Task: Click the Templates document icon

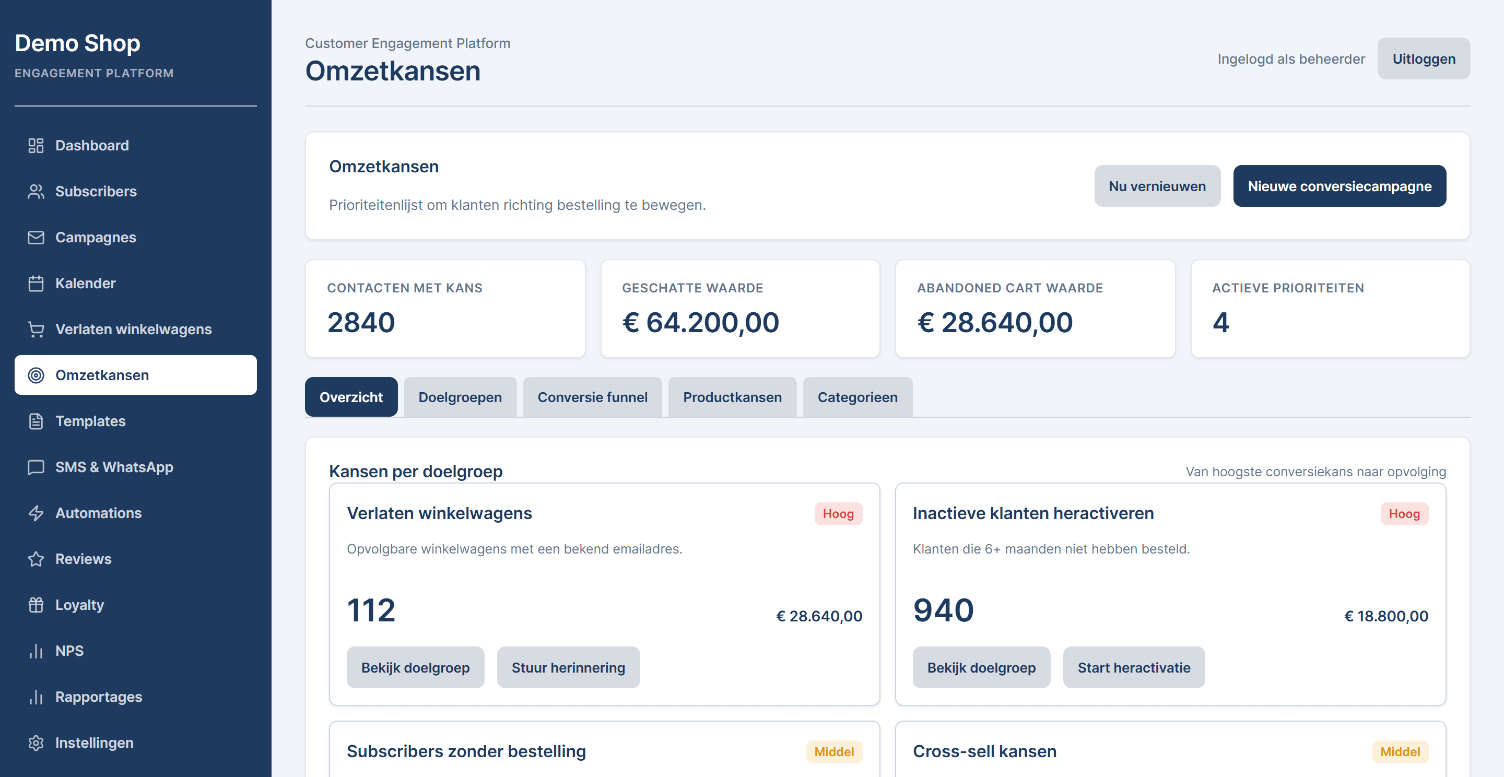Action: (x=36, y=421)
